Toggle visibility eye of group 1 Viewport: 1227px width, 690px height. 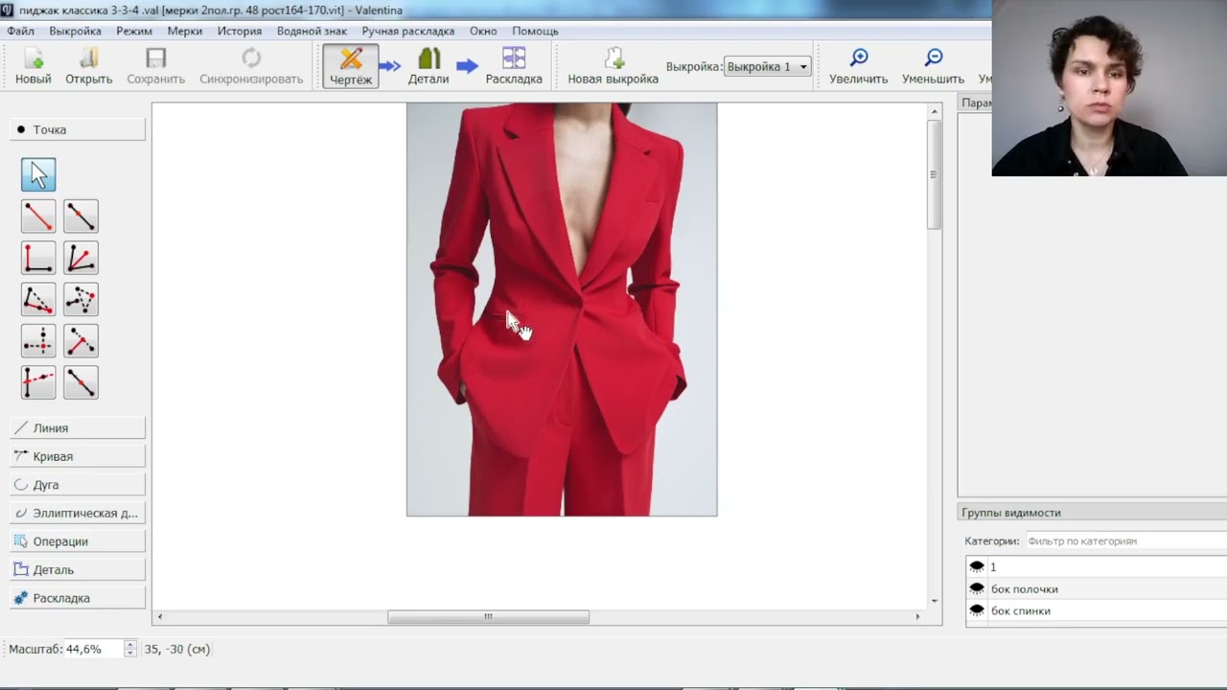[x=977, y=566]
